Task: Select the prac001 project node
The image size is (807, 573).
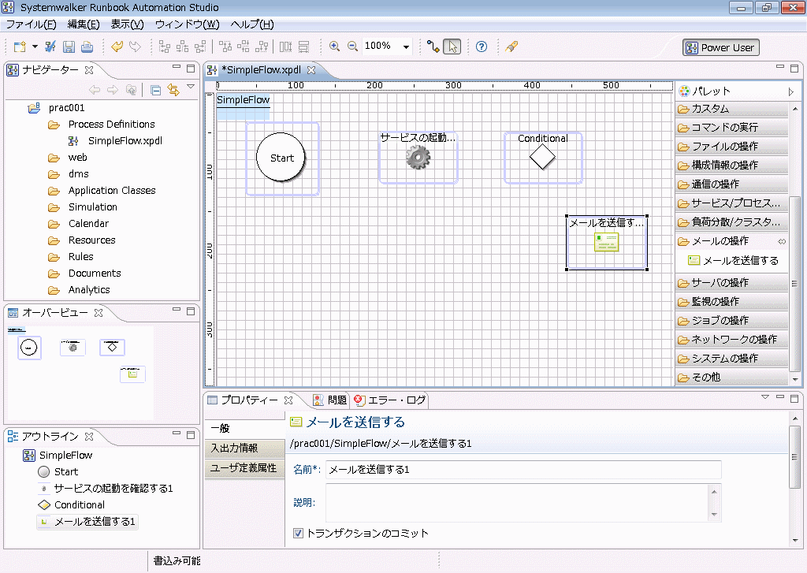Action: (66, 108)
